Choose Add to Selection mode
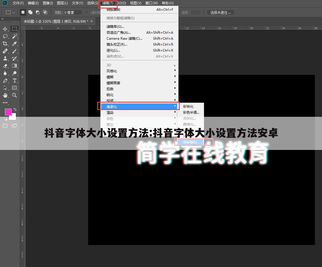The height and width of the screenshot is (267, 322). coord(30,12)
